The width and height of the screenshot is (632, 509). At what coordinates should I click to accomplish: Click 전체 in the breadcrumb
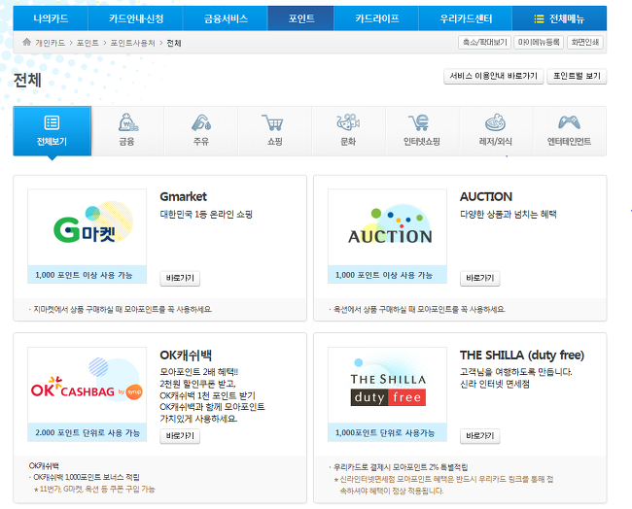tap(174, 43)
